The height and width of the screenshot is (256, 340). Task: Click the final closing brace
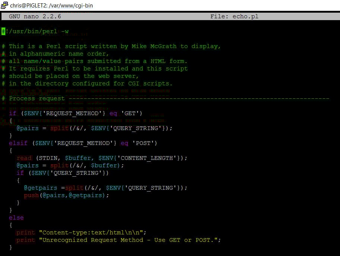pyautogui.click(x=11, y=247)
